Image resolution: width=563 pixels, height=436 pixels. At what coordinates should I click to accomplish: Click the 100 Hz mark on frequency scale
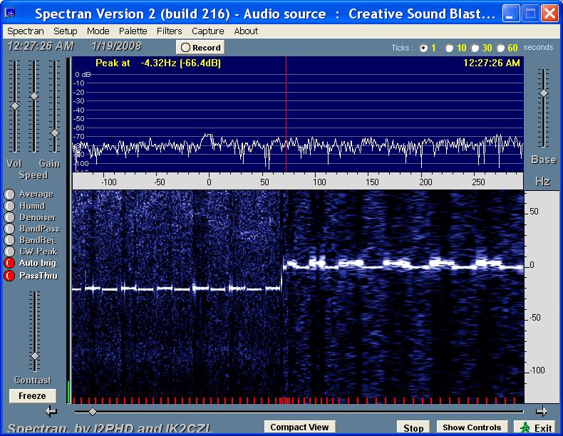pyautogui.click(x=319, y=182)
